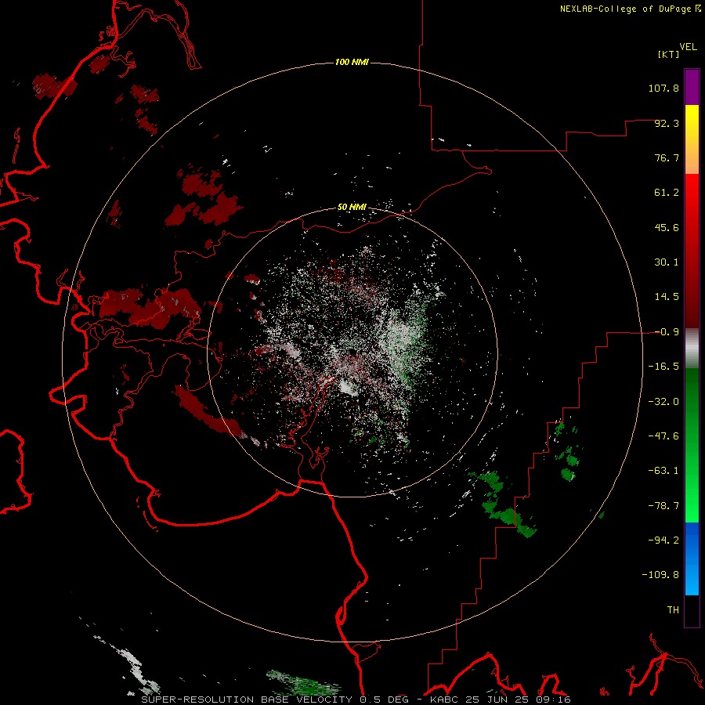Click the purple segment of velocity color bar

(692, 87)
